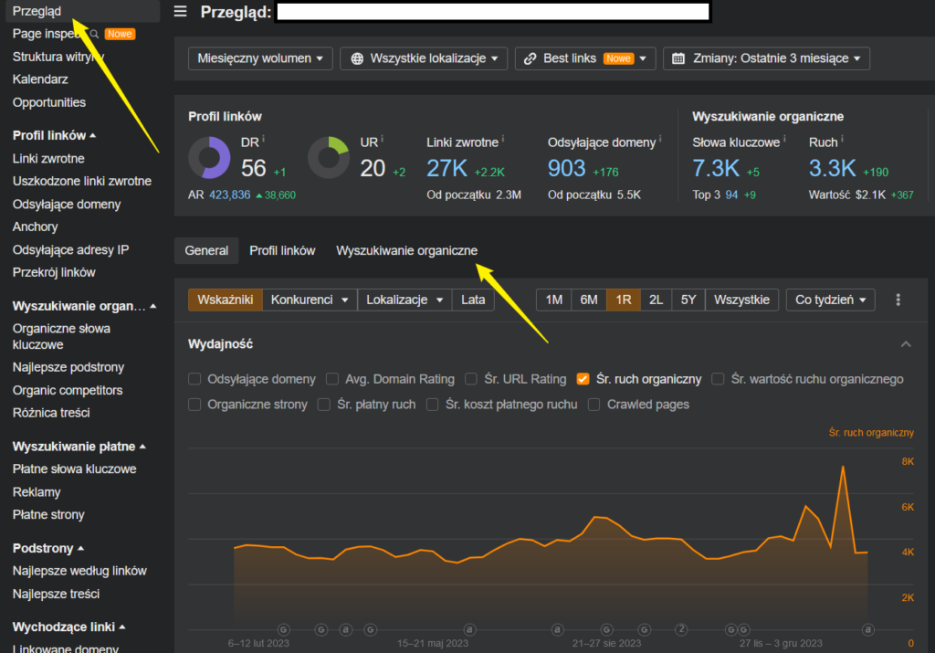Select Wskaźniki chart mode
Screen dimensions: 935x653
coord(226,300)
